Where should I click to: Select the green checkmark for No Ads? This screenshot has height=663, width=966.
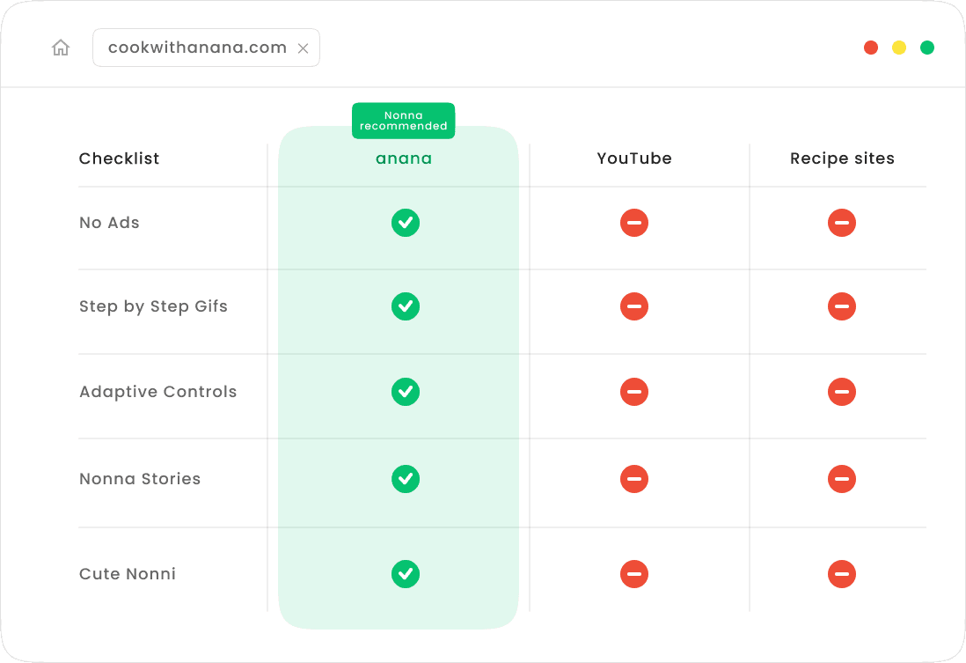(406, 223)
